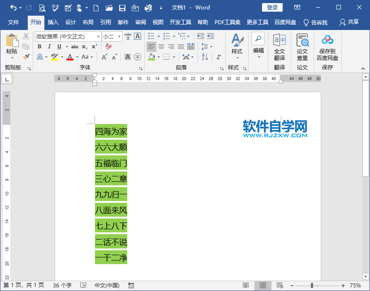Click the 论文查重 icon
The width and height of the screenshot is (370, 291).
tap(302, 47)
